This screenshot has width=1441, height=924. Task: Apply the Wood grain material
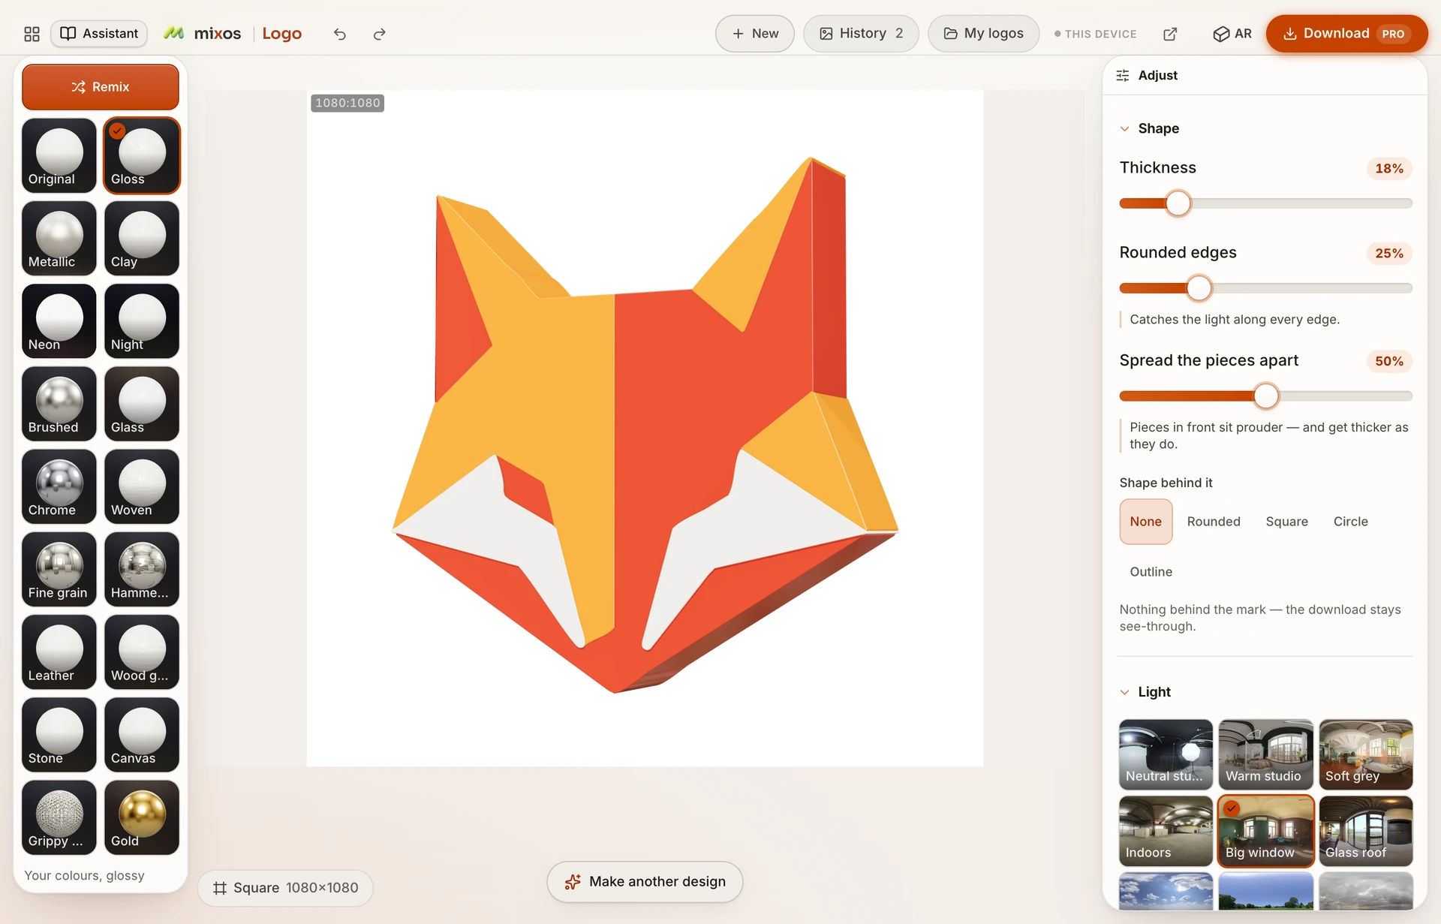[x=142, y=652]
